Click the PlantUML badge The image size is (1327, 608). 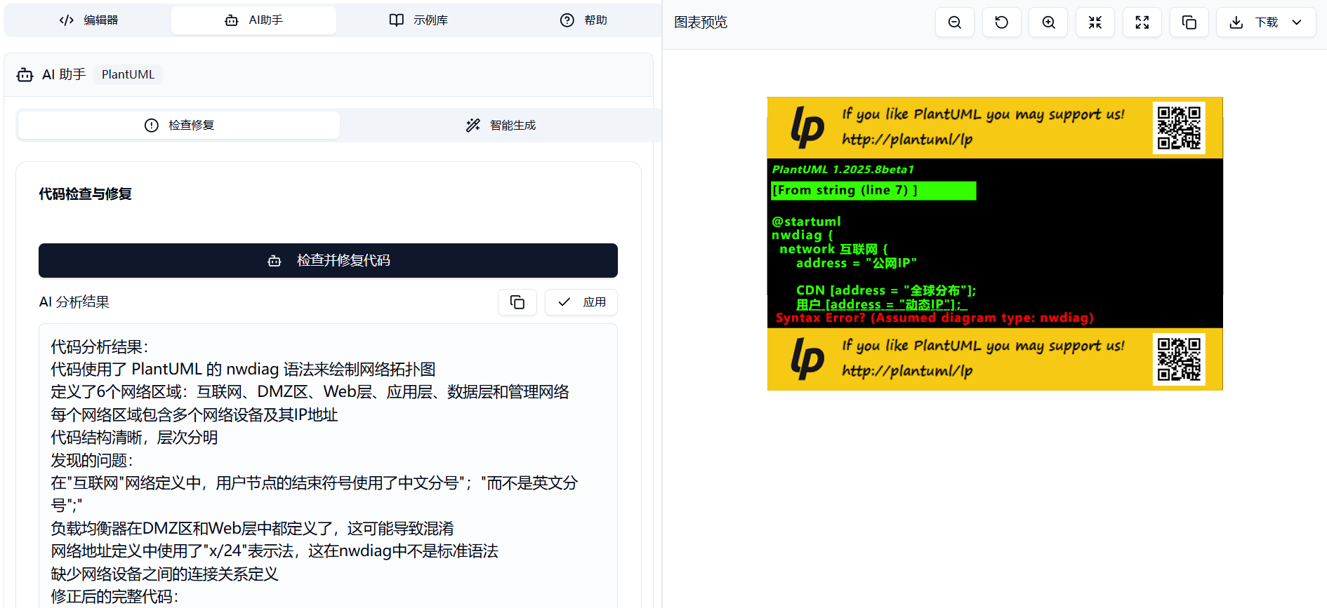(x=128, y=74)
